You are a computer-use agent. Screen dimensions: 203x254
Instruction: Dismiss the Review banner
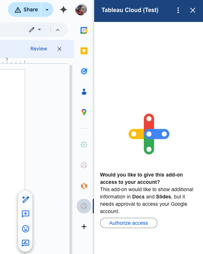click(x=60, y=49)
